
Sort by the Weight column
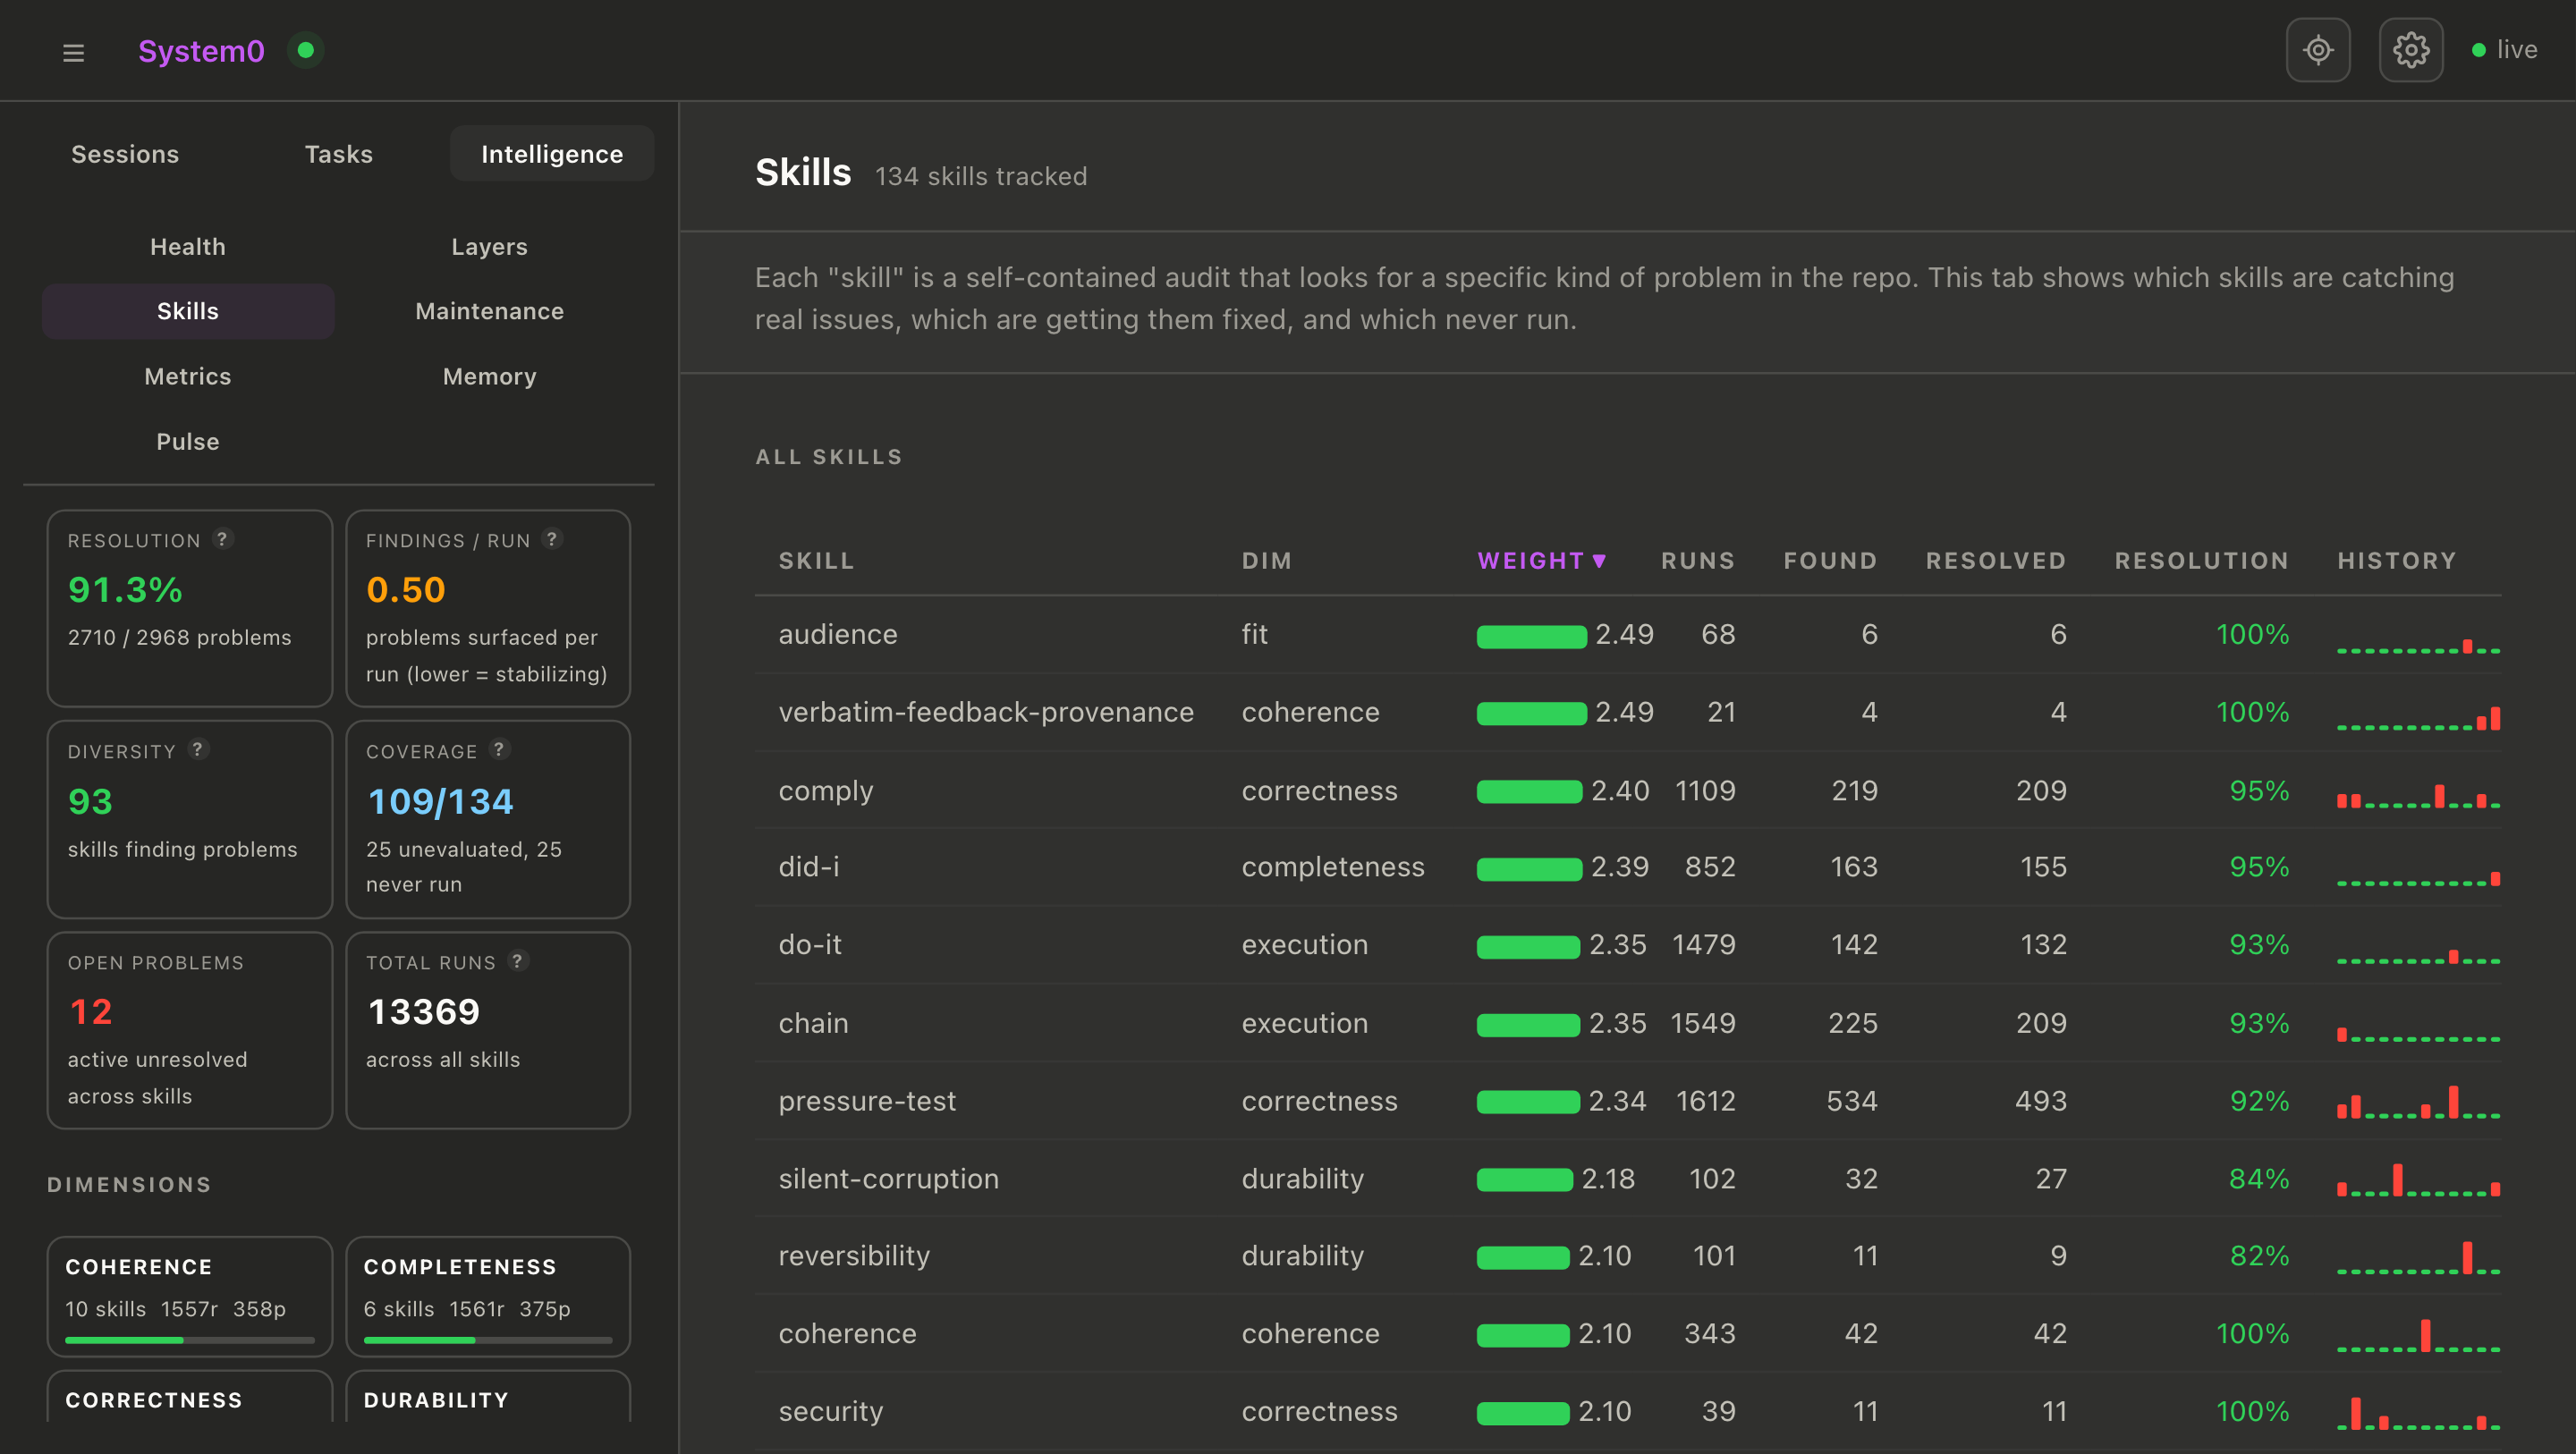coord(1541,561)
